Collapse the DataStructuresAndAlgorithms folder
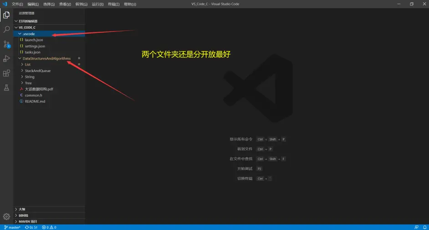This screenshot has height=230, width=429. (x=46, y=59)
